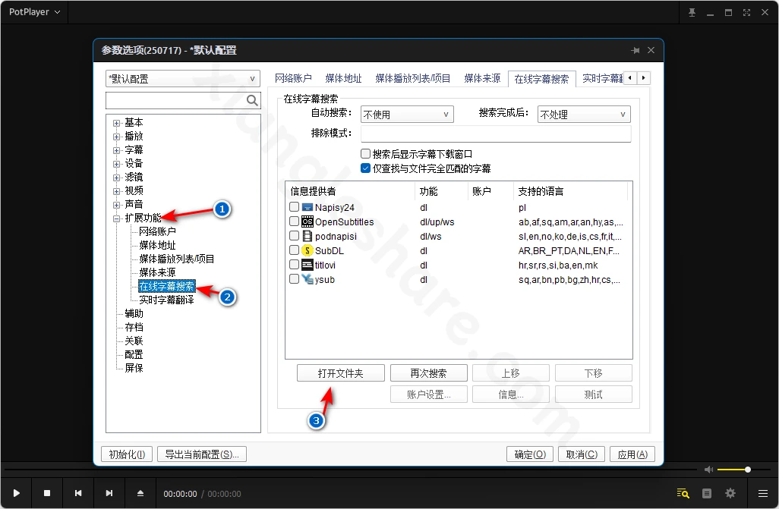Open the PotPlayer main menu dropdown
The height and width of the screenshot is (509, 779).
(34, 12)
